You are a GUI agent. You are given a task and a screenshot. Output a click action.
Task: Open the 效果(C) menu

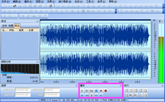pyautogui.click(x=51, y=1)
